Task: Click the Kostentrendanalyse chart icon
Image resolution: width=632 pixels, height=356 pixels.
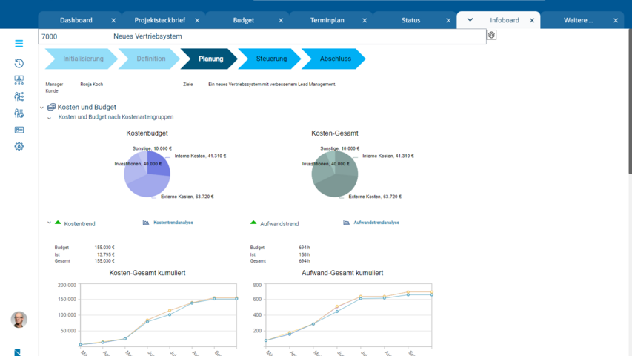Action: [x=146, y=222]
